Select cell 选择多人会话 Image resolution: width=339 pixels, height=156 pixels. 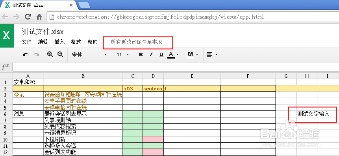click(83, 146)
